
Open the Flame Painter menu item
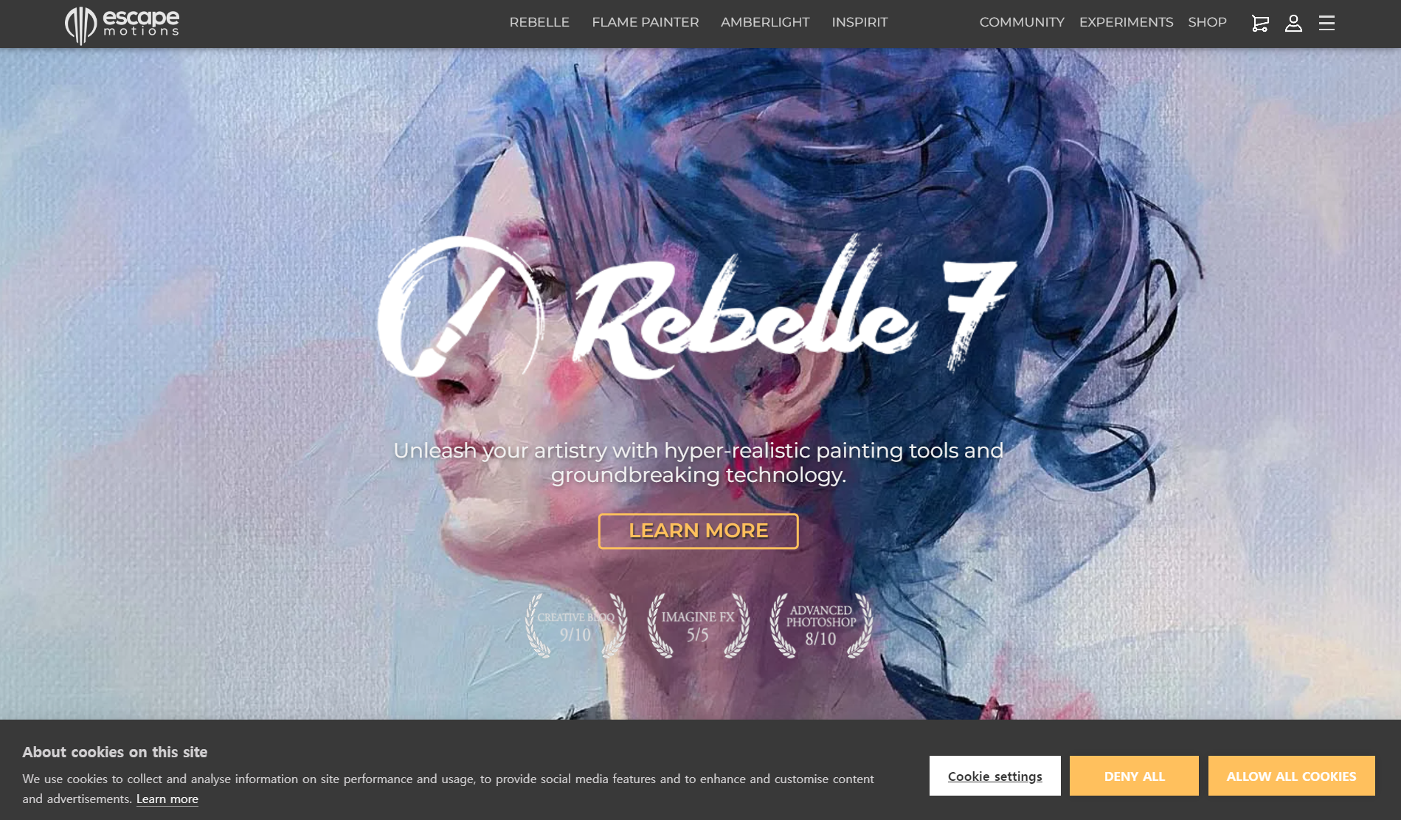click(x=645, y=22)
